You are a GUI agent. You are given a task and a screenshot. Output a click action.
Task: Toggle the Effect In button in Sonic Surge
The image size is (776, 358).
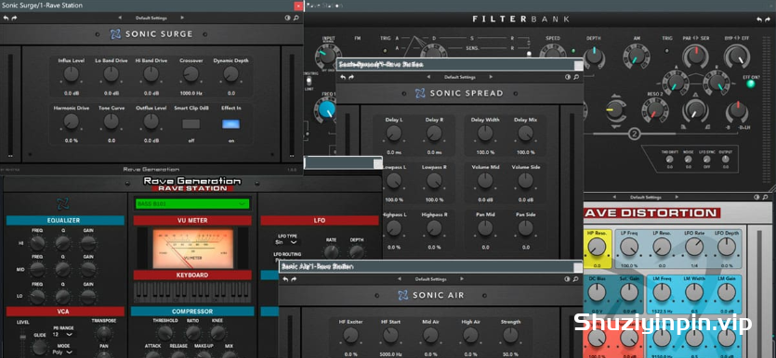click(230, 124)
